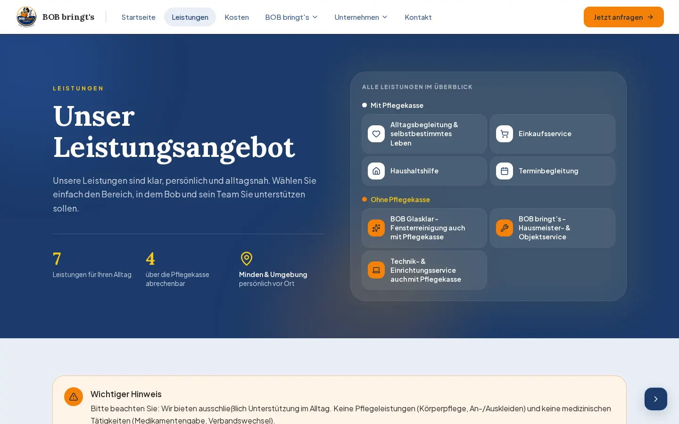The width and height of the screenshot is (679, 424).
Task: Click the BOB bringt's brand name link
Action: [x=68, y=17]
